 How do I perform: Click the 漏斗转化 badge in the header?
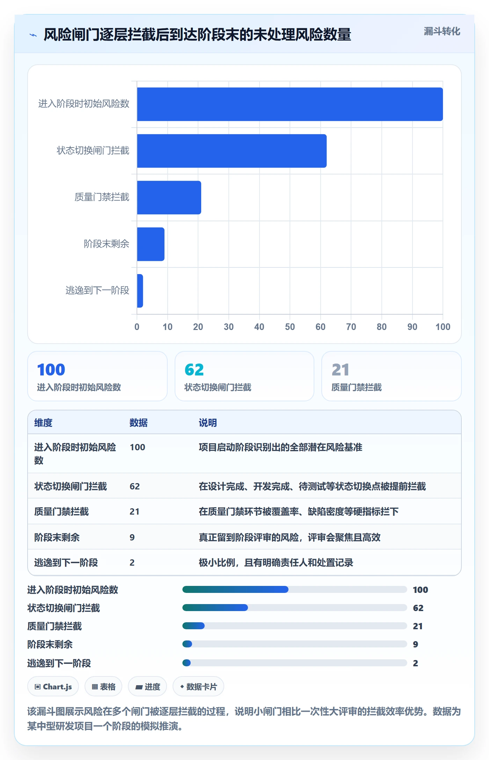pyautogui.click(x=442, y=31)
